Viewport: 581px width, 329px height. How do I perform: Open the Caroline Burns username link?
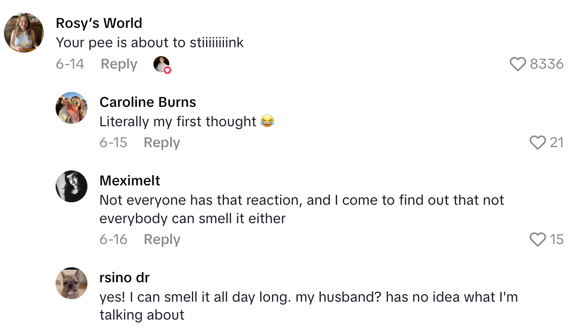click(147, 102)
